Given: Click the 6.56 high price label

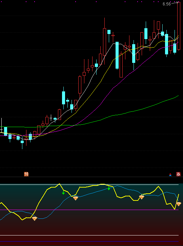Looking at the screenshot, I should [167, 4].
